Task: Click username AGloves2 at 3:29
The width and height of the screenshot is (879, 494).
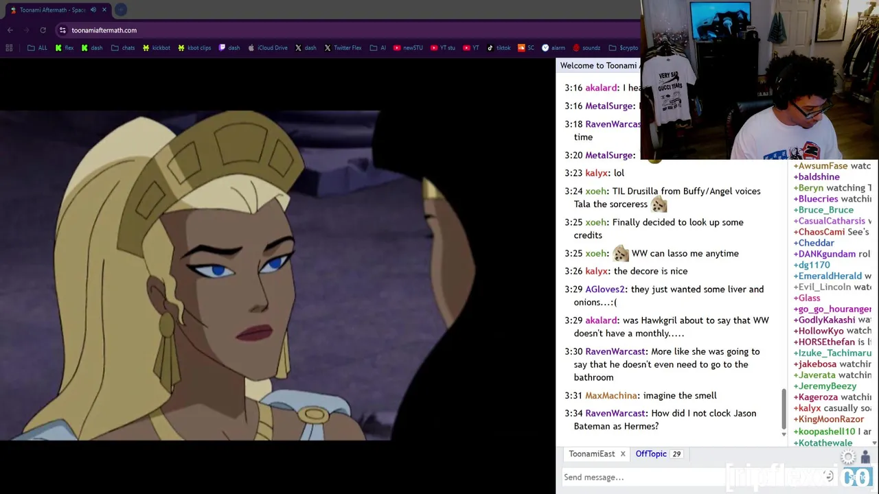Action: (x=606, y=290)
